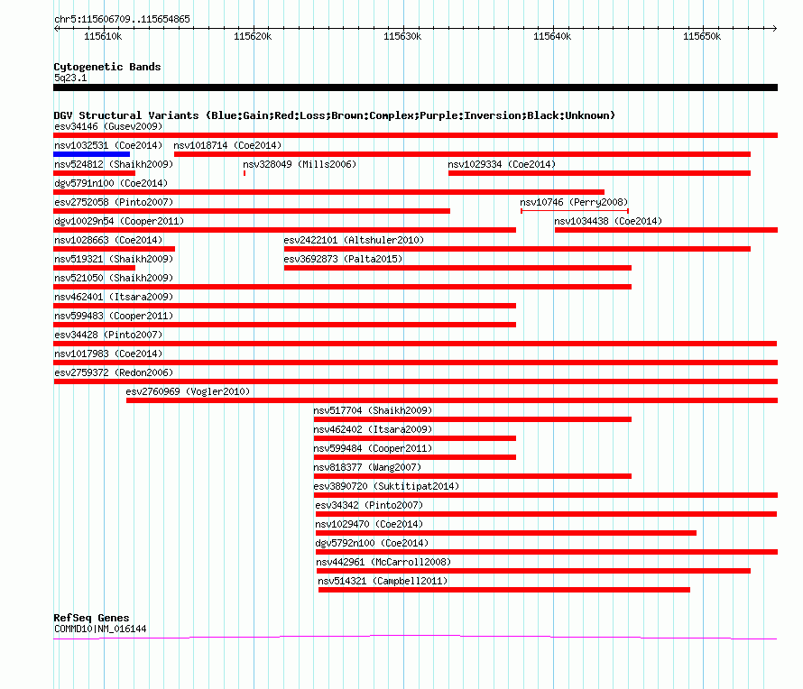Select the nsv328049 (Mills2006) variant label

pyautogui.click(x=299, y=164)
